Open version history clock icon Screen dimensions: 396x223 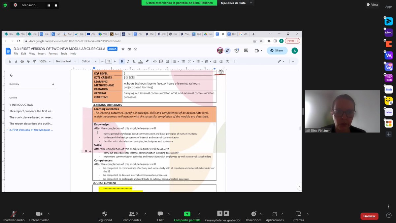coord(237,51)
